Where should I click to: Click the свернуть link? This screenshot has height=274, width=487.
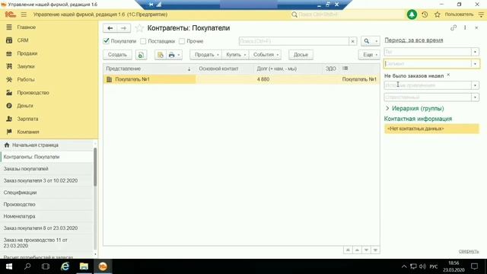pos(469,251)
